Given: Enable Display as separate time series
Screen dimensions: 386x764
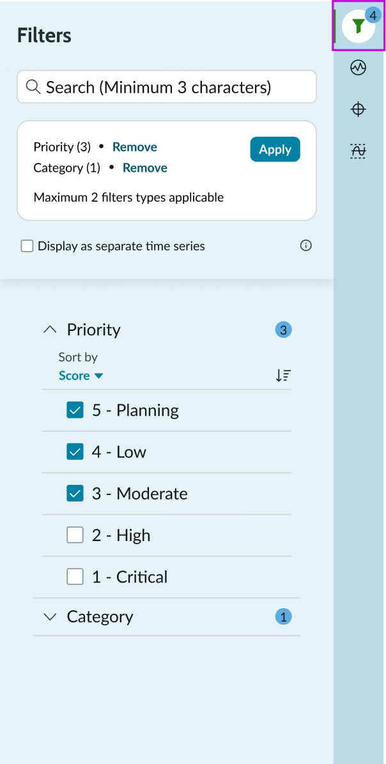Looking at the screenshot, I should coord(27,245).
